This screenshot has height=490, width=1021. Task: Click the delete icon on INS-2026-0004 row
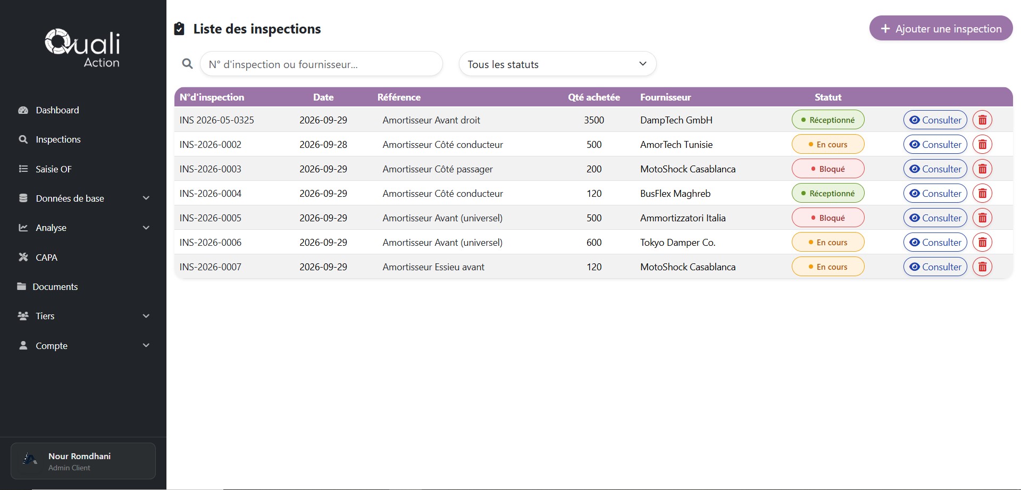pyautogui.click(x=982, y=193)
